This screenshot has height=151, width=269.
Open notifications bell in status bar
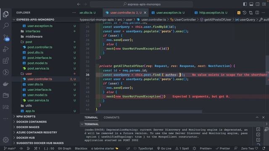click(264, 148)
